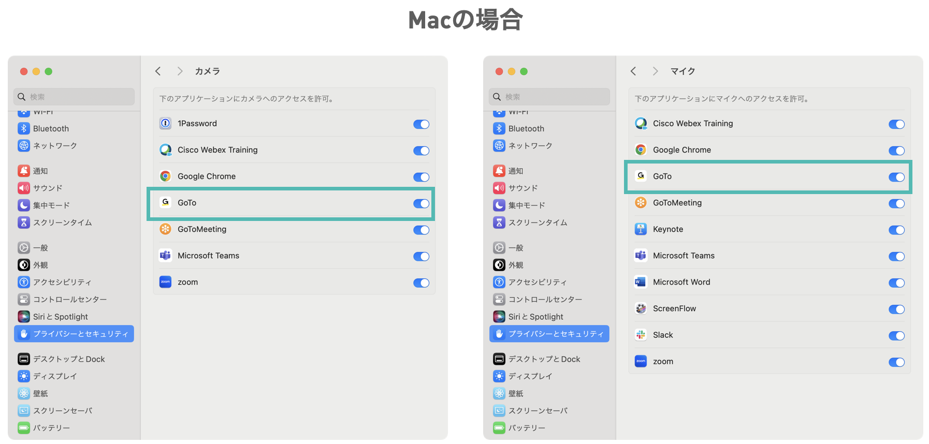Toggle microphone access for ScreenFlow

click(x=896, y=309)
